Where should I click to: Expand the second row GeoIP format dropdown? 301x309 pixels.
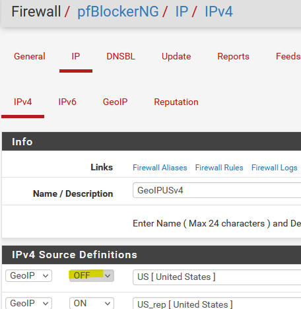(28, 303)
